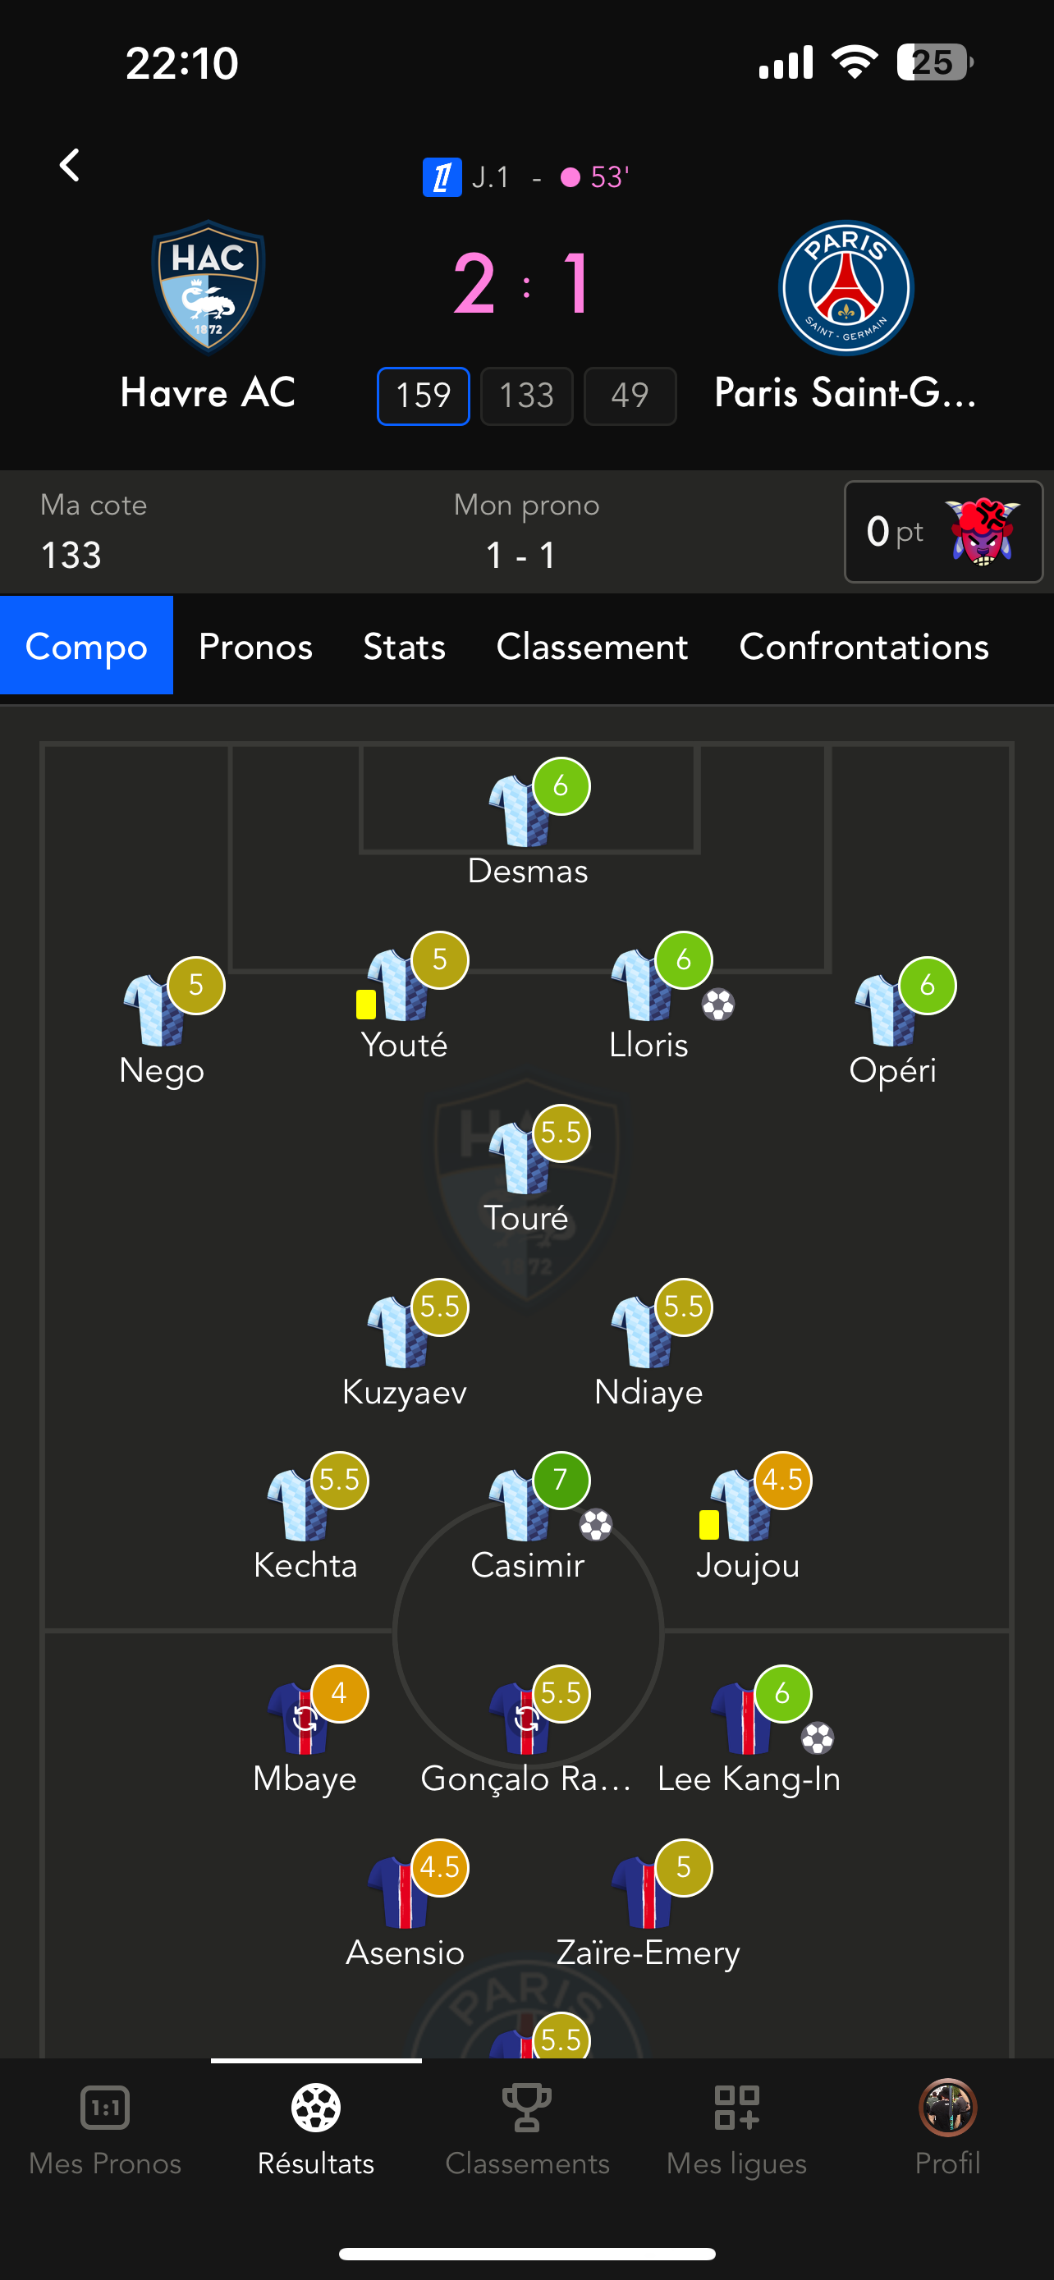
Task: Open the Confrontations tab
Action: point(864,646)
